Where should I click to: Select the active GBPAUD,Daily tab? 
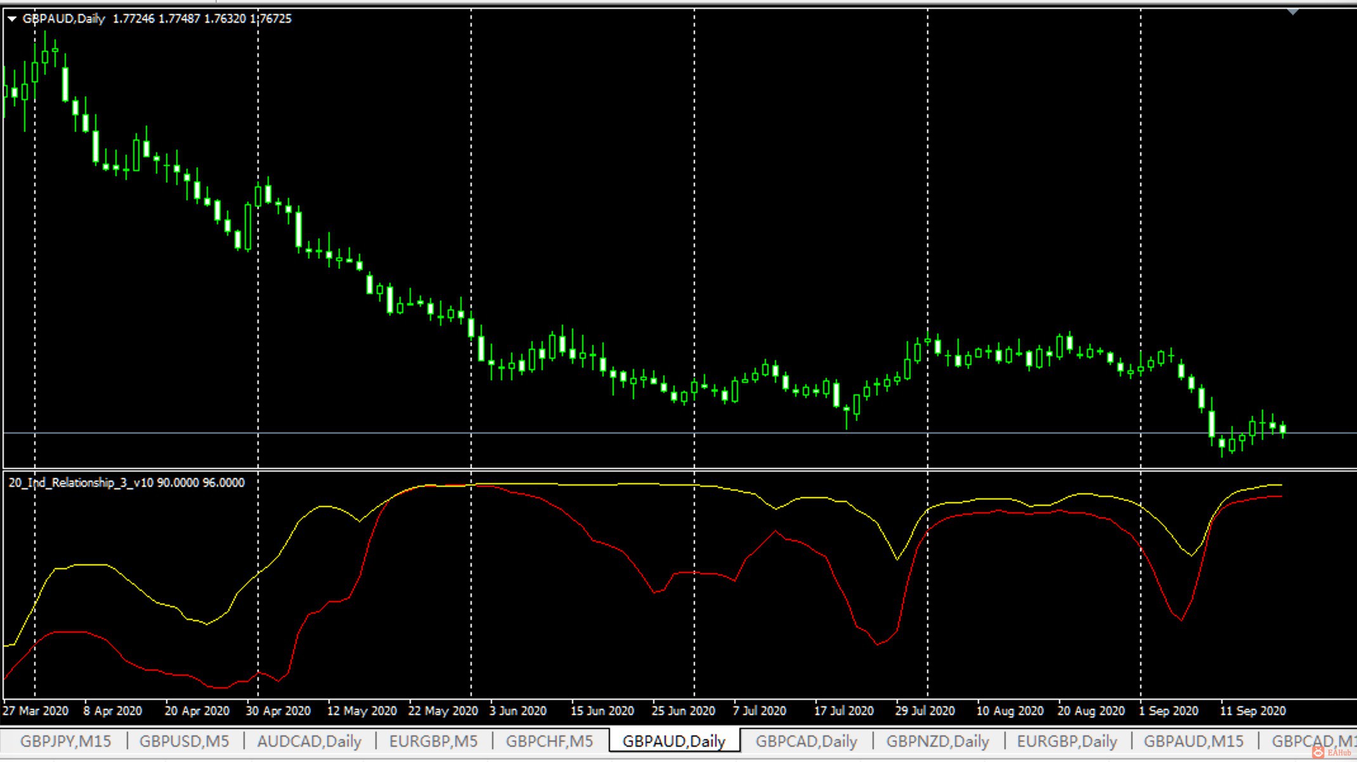coord(674,741)
